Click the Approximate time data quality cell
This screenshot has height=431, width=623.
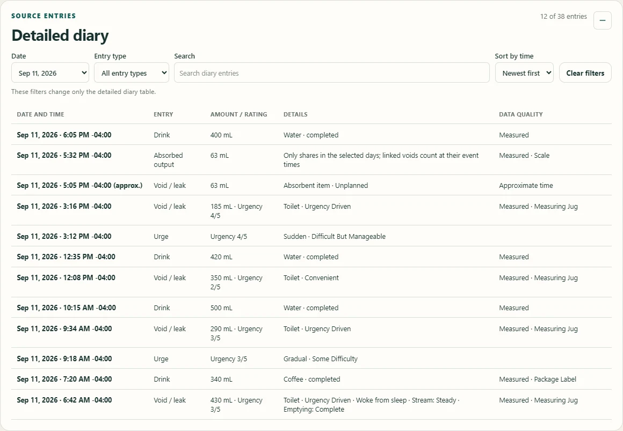[526, 186]
